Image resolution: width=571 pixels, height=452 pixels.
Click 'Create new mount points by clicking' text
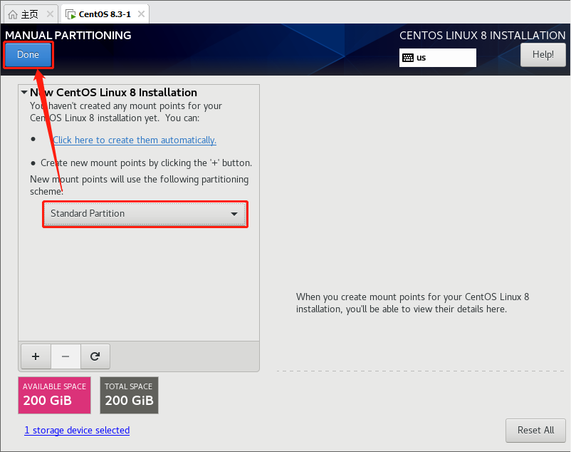(146, 163)
